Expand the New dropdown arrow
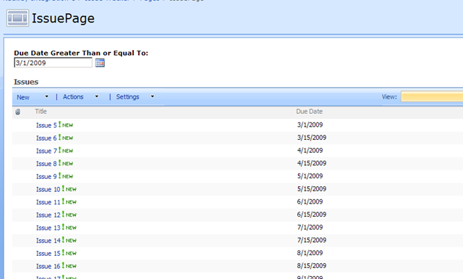463x279 pixels. coord(46,96)
